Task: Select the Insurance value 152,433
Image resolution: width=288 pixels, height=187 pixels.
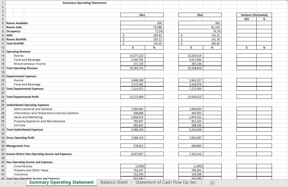Action: pyautogui.click(x=142, y=174)
